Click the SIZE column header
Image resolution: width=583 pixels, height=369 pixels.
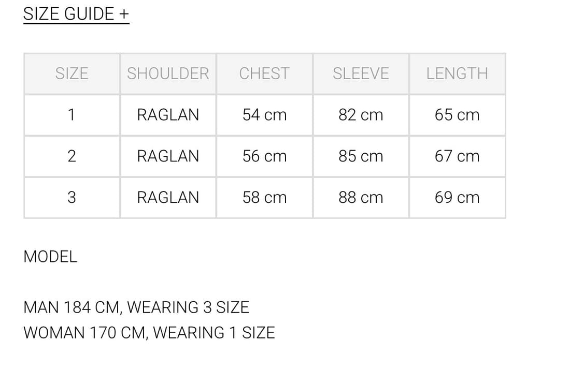72,73
